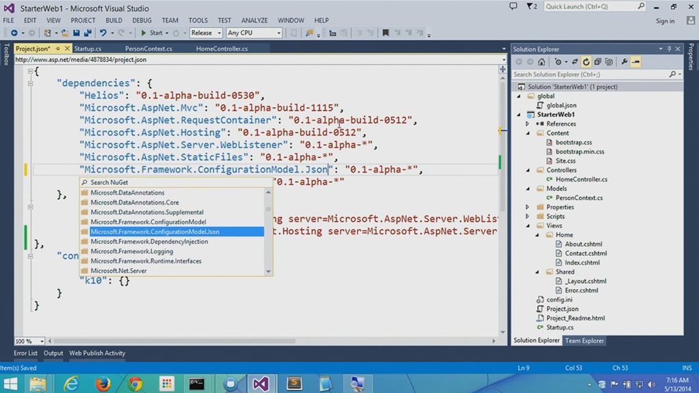699x393 pixels.
Task: Click the editor split window handle
Action: 502,69
